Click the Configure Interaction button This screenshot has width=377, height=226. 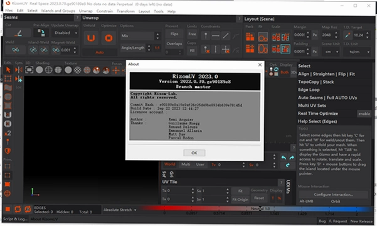coord(333,195)
